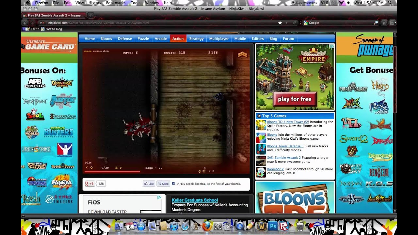Viewport: 418px width, 235px height.
Task: Open Bloons TD 4 New Tower link
Action: [x=288, y=122]
